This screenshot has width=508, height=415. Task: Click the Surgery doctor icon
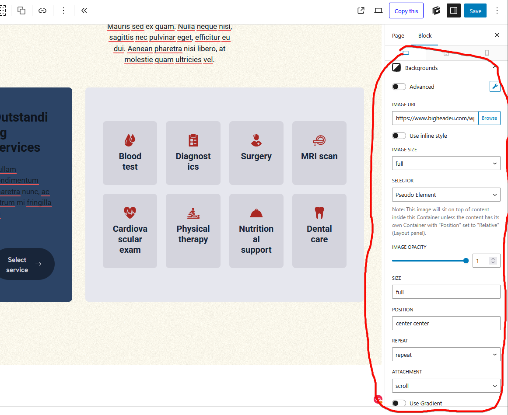tap(256, 140)
